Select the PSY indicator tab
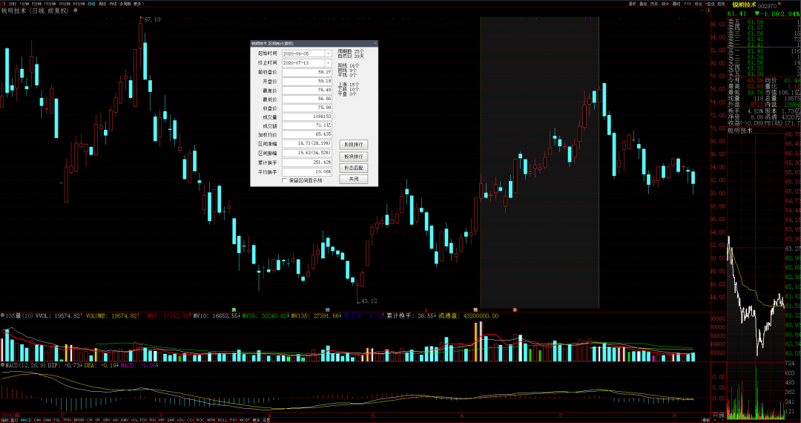Screen dimensions: 801x423 pyautogui.click(x=234, y=420)
